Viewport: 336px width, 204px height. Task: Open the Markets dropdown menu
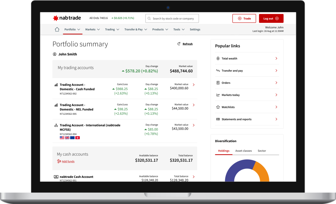[92, 30]
